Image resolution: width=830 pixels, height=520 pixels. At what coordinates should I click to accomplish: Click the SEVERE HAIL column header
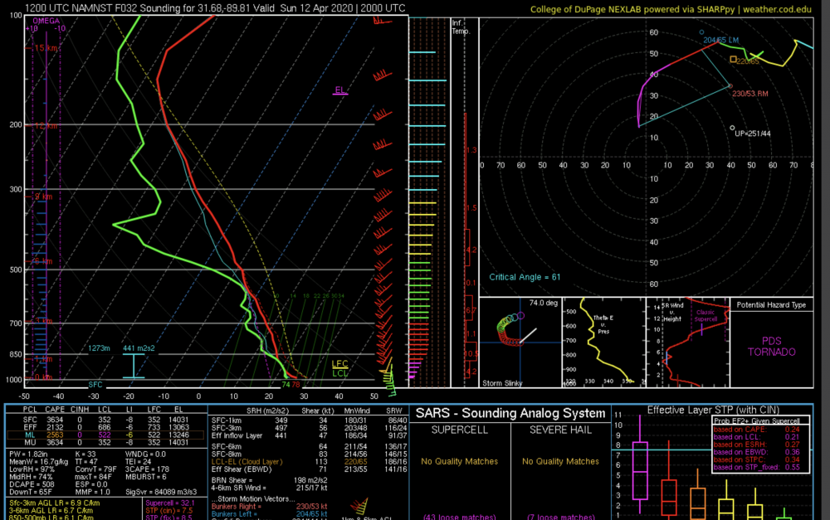(560, 430)
